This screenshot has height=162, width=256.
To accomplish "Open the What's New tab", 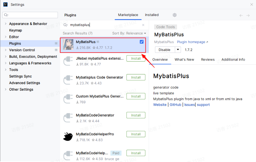I will [184, 60].
